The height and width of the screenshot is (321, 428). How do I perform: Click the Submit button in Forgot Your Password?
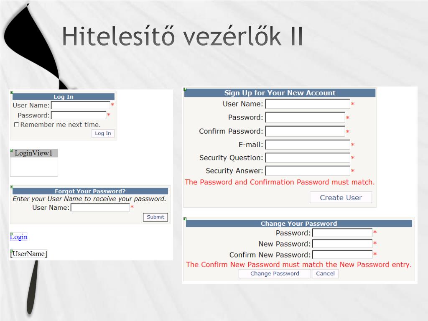click(x=155, y=217)
